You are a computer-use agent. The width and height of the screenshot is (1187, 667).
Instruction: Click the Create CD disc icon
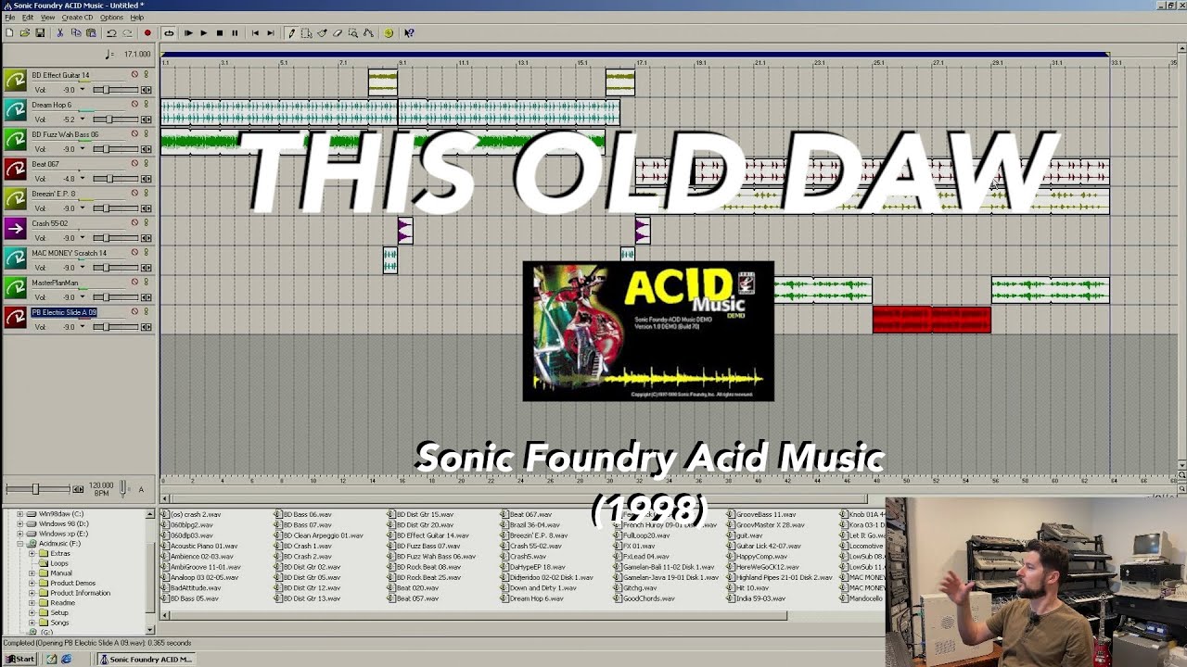pyautogui.click(x=389, y=32)
